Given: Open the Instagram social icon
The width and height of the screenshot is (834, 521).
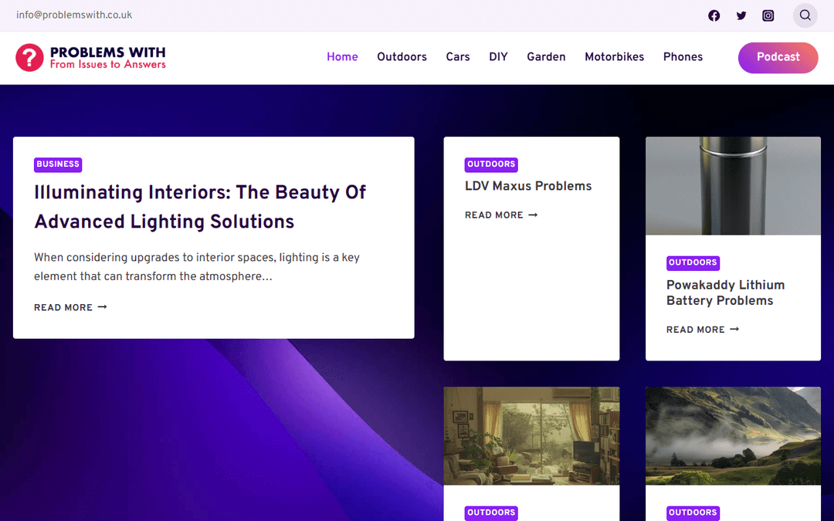Looking at the screenshot, I should pos(768,15).
